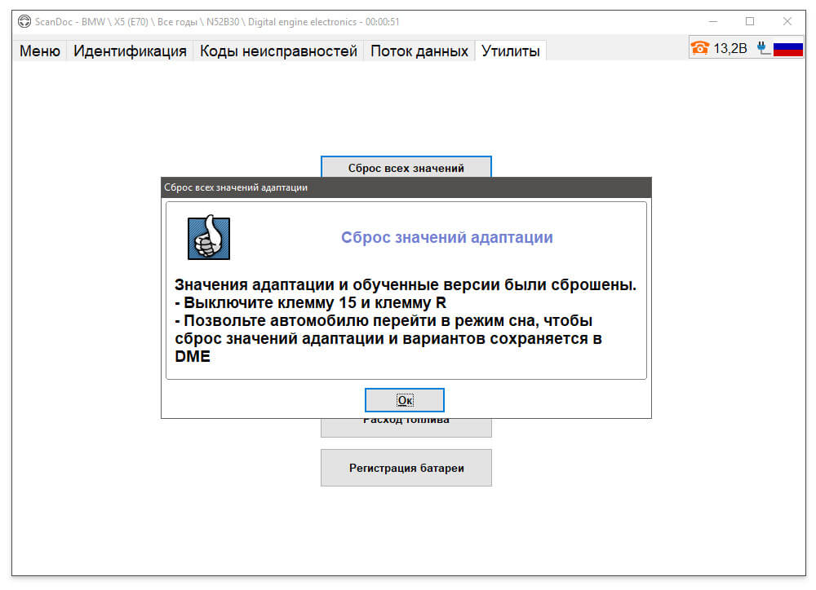Screen dimensions: 816x590
Task: Click the blue heading Сброс значений адаптации
Action: [x=446, y=237]
